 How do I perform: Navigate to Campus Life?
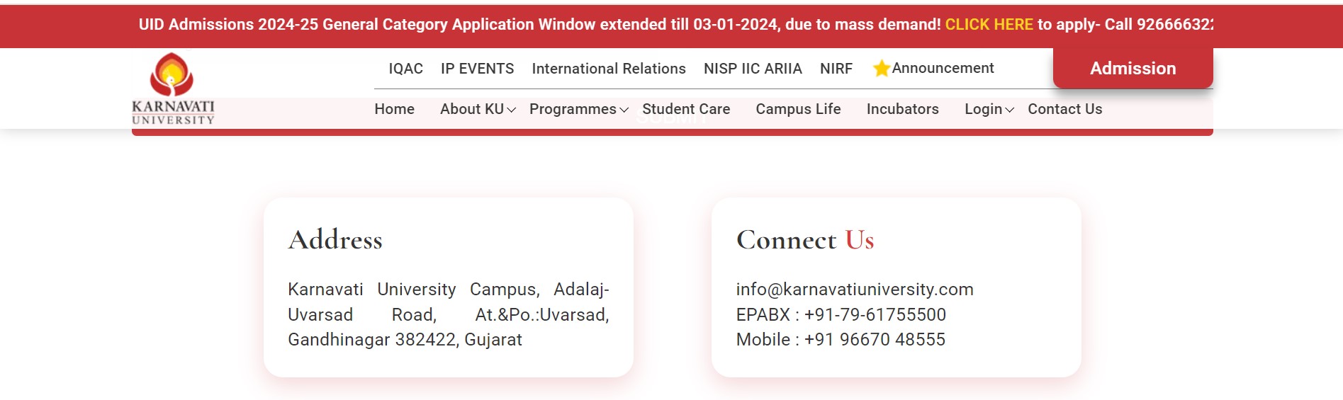pyautogui.click(x=798, y=109)
